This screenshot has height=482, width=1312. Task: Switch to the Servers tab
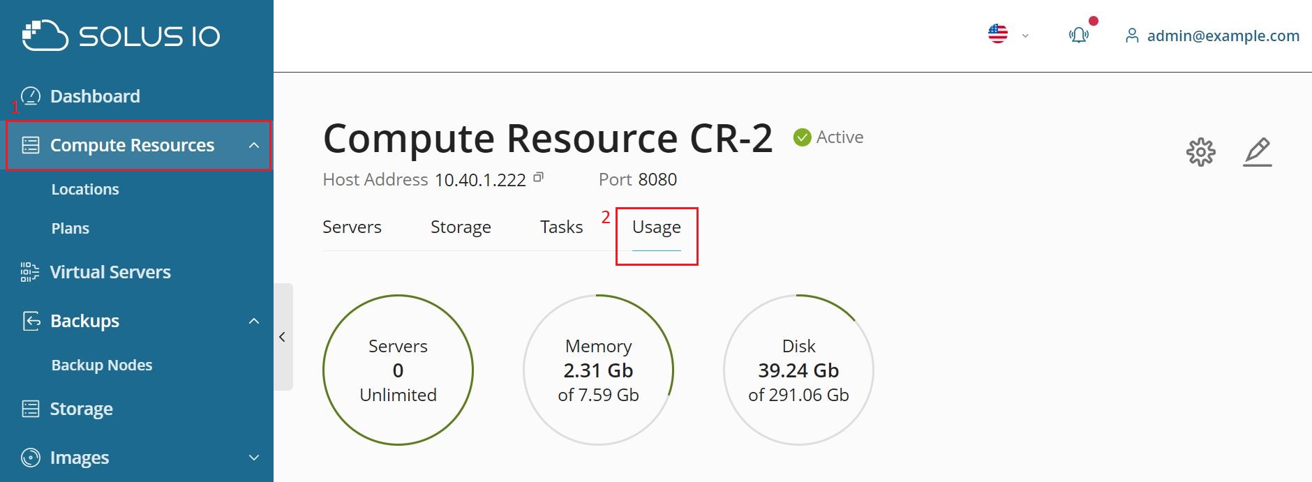pyautogui.click(x=352, y=227)
